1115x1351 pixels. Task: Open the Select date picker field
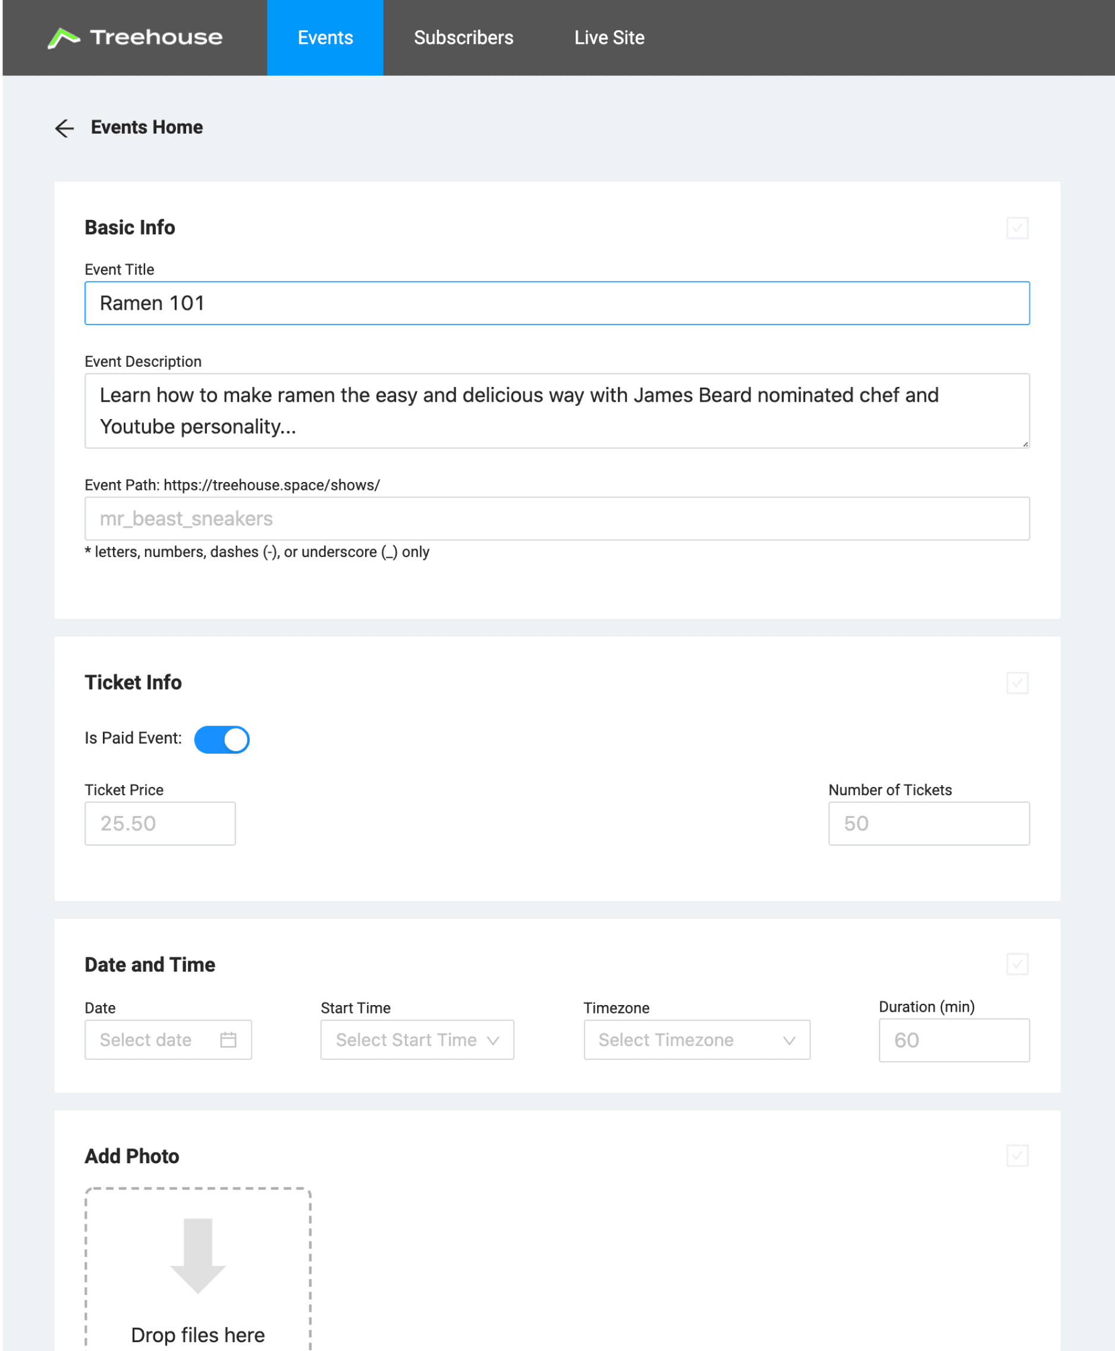(168, 1039)
